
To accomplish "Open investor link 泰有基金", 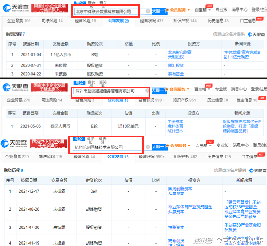I will (x=176, y=74).
